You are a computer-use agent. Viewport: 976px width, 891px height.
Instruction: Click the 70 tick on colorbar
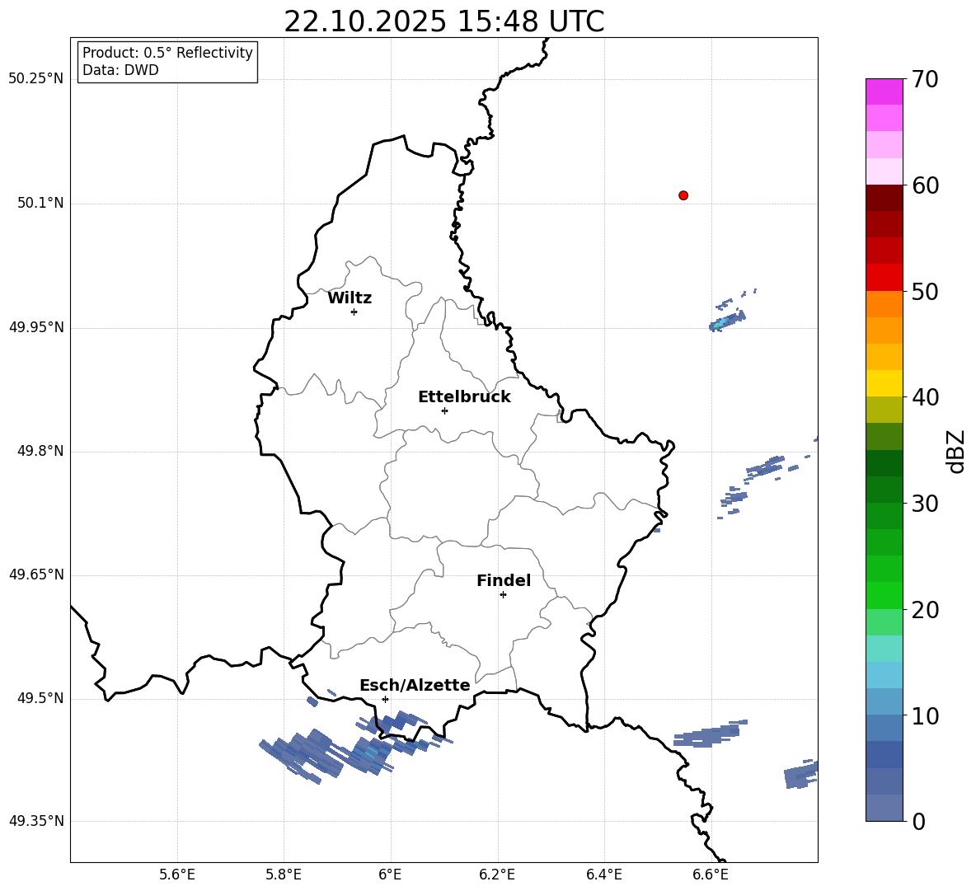(x=925, y=80)
